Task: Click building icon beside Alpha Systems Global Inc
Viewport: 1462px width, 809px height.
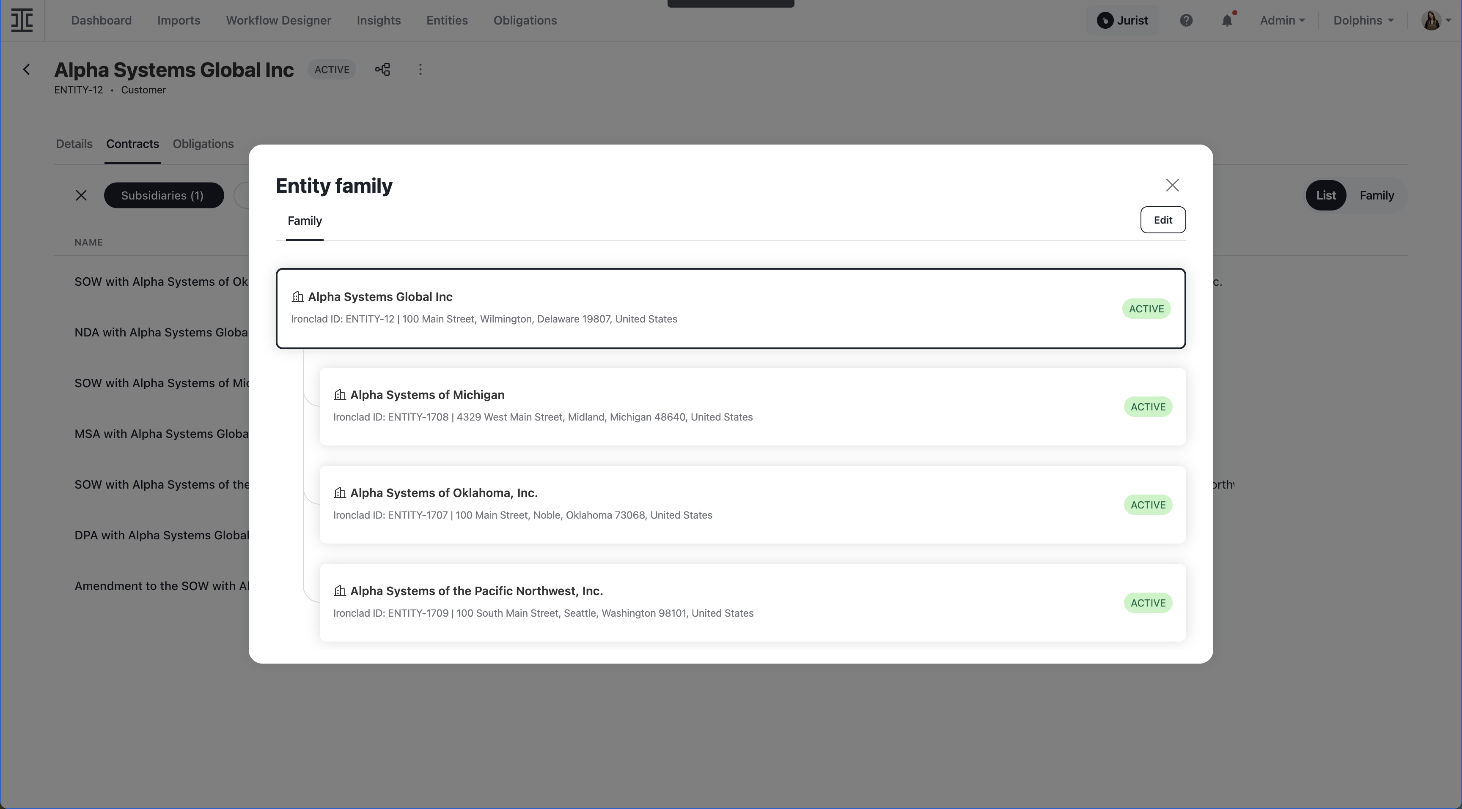Action: pos(297,296)
